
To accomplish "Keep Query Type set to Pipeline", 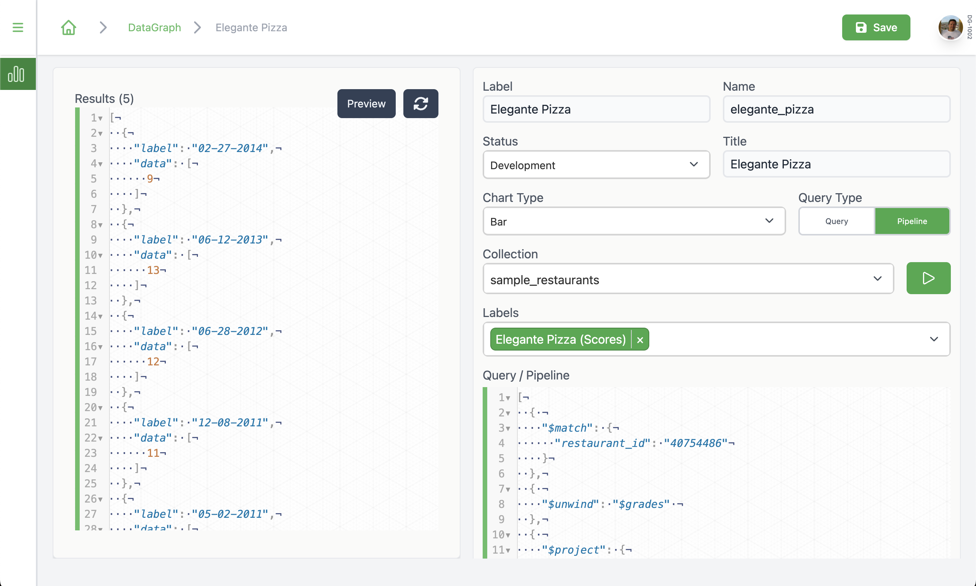I will pos(912,221).
